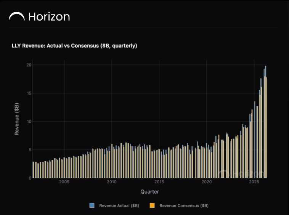The height and width of the screenshot is (215, 289).
Task: Select the chart title 'LLY Revenue: Actual vs Consensus'
Action: (74, 46)
